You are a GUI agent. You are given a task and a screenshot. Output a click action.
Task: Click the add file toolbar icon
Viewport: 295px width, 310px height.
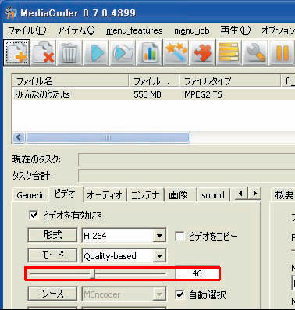[17, 53]
